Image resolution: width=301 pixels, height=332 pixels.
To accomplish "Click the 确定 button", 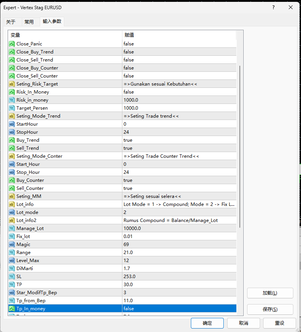I will pos(207,323).
